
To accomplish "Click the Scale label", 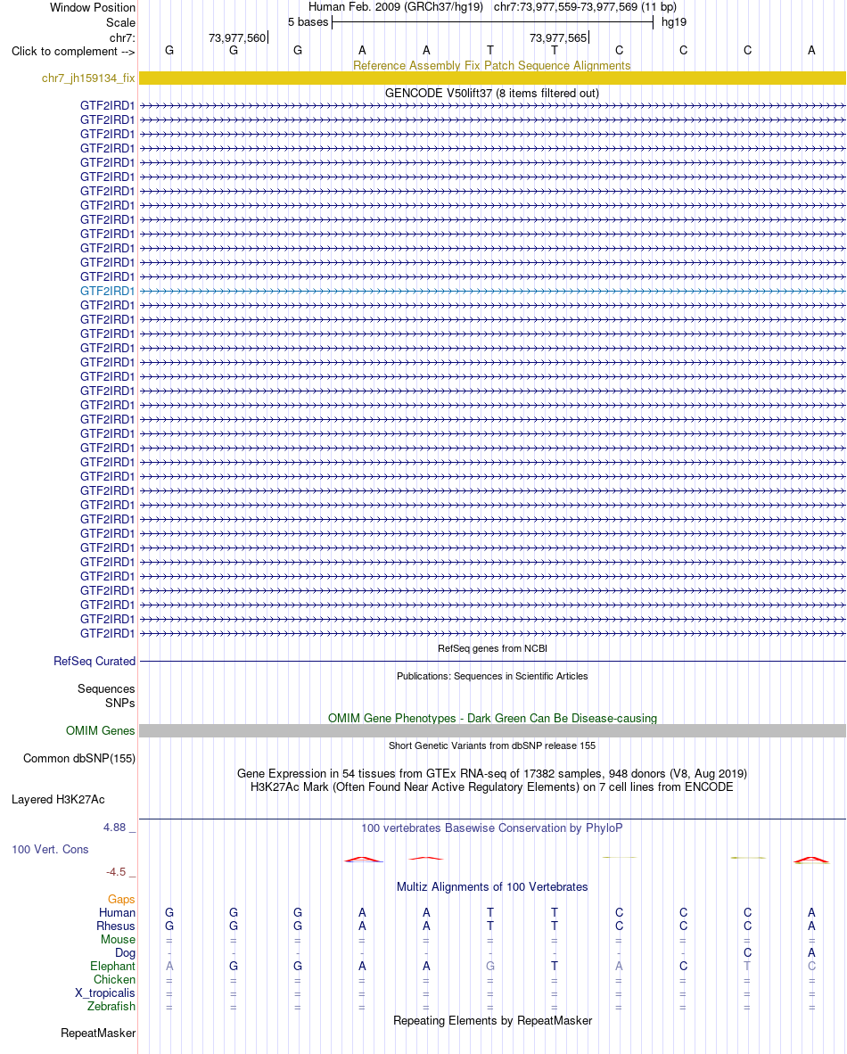I will (x=120, y=23).
